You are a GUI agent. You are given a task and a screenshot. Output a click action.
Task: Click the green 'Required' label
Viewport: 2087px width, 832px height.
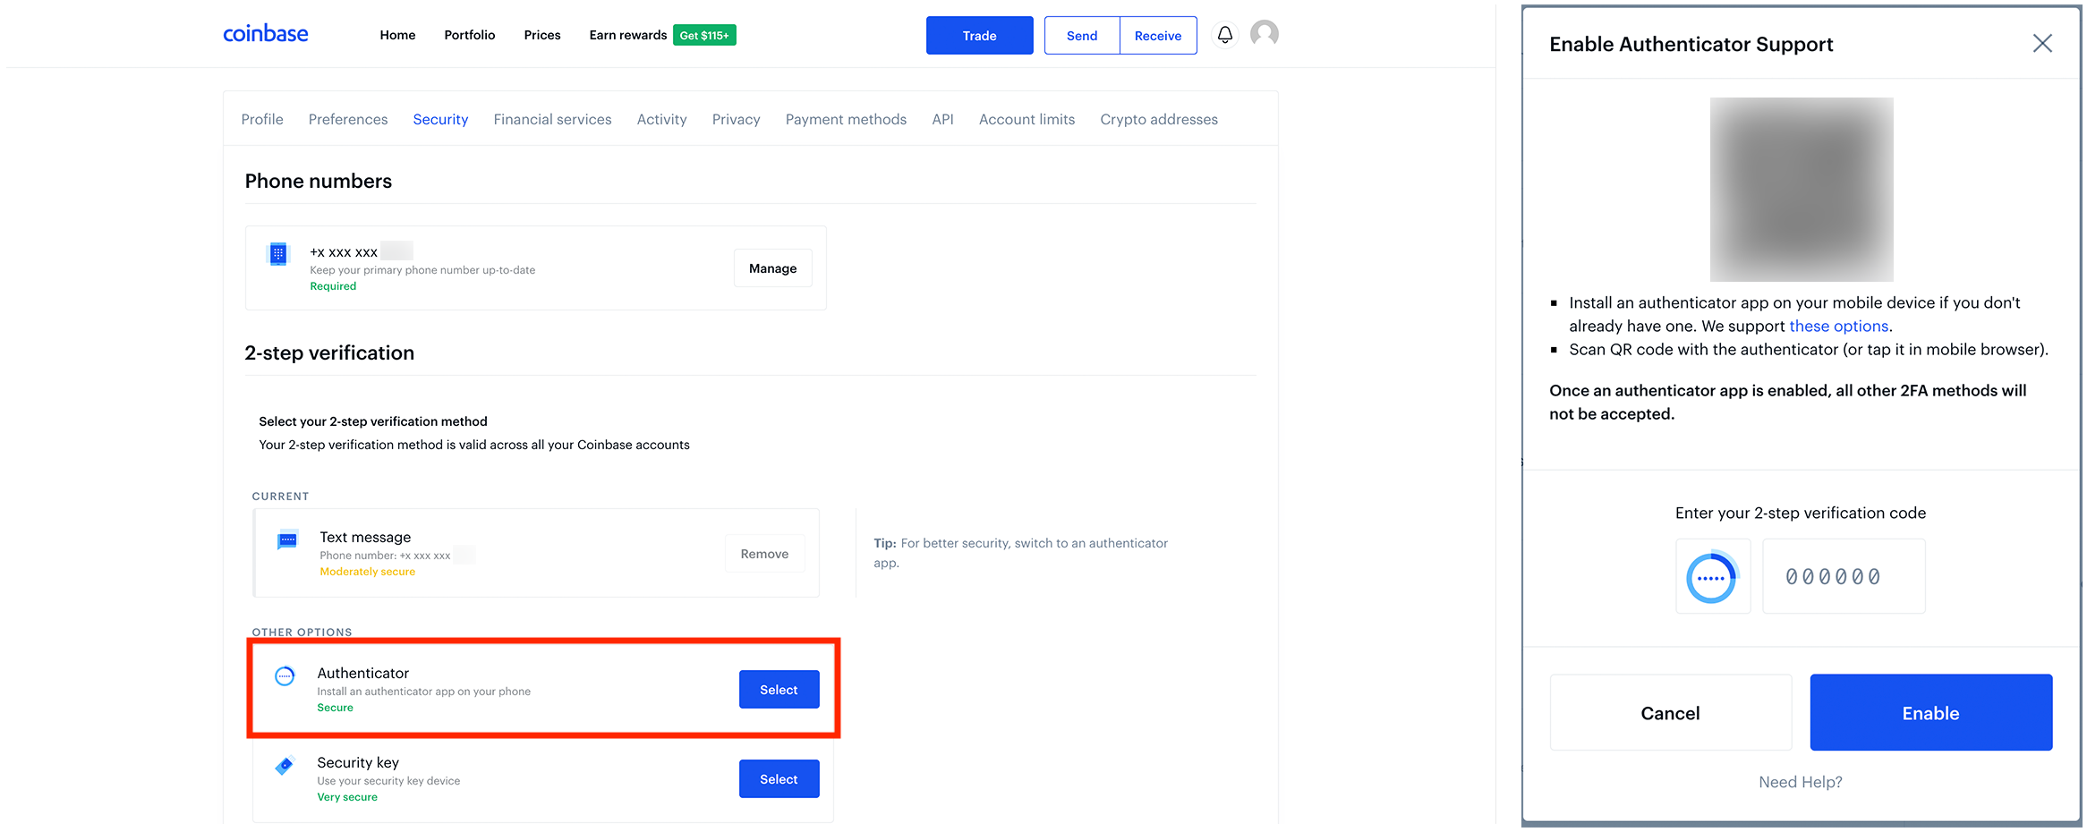[333, 286]
